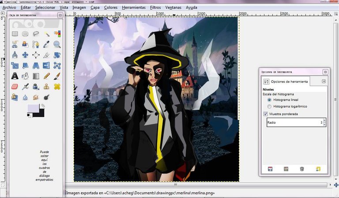Click the Radio value field

point(295,122)
